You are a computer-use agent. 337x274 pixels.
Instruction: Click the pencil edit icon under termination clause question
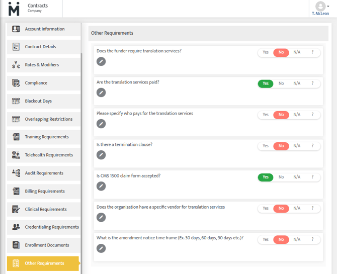tap(101, 155)
